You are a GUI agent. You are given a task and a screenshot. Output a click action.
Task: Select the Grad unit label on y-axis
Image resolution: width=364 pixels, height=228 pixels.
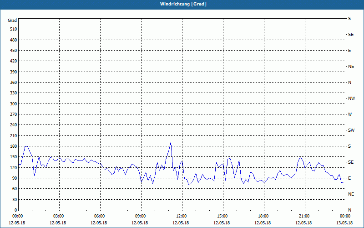pyautogui.click(x=12, y=21)
